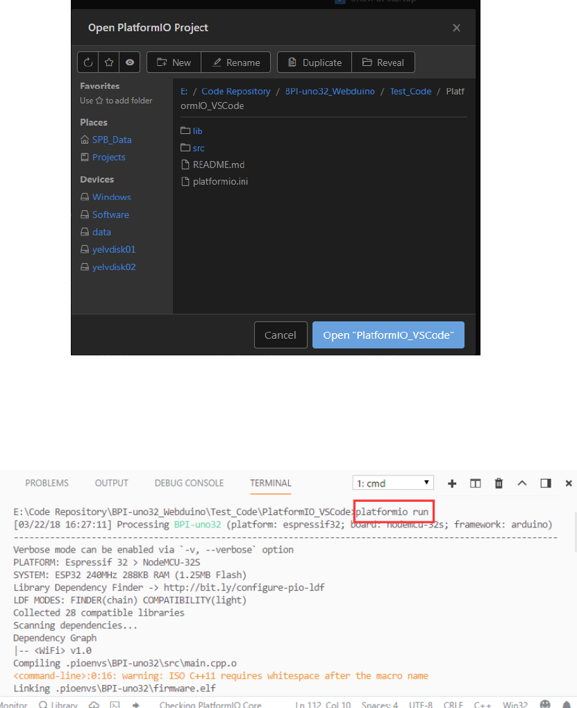The image size is (577, 708).
Task: Go to the Code Repository breadcrumb
Action: point(236,91)
